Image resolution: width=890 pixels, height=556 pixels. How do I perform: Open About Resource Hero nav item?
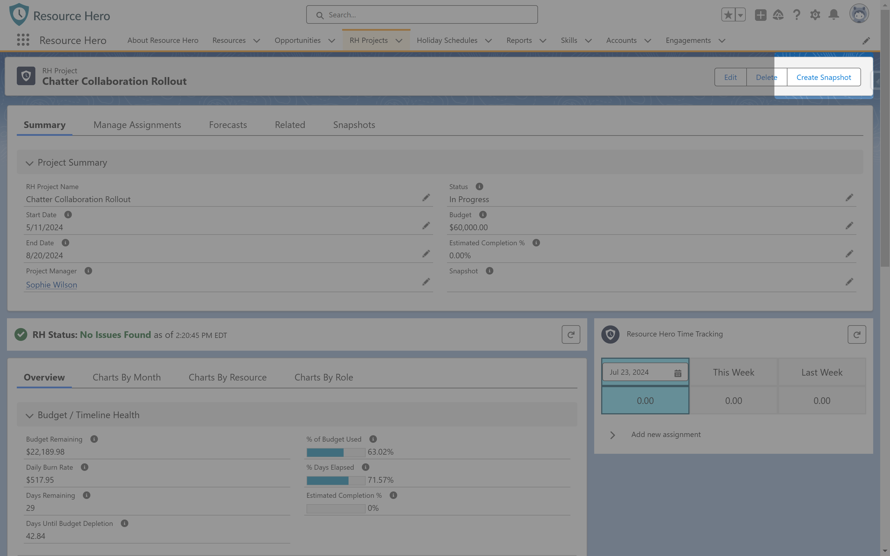[x=163, y=40]
